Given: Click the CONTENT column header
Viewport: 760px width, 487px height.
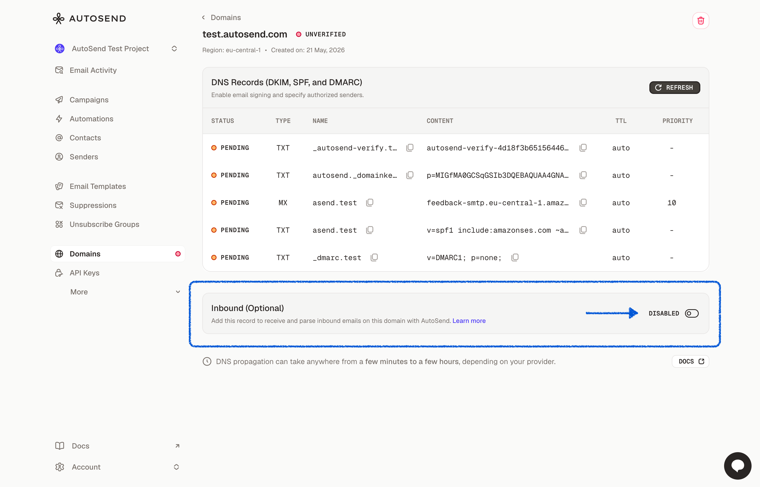Looking at the screenshot, I should point(440,121).
